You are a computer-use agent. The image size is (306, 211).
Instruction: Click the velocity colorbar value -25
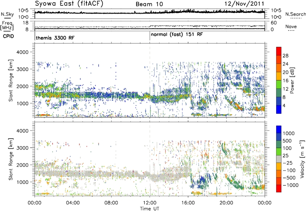pyautogui.click(x=288, y=163)
